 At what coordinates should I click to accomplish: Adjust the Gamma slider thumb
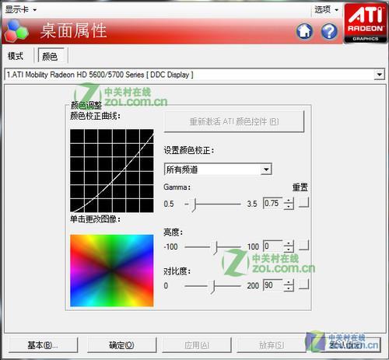pos(194,204)
